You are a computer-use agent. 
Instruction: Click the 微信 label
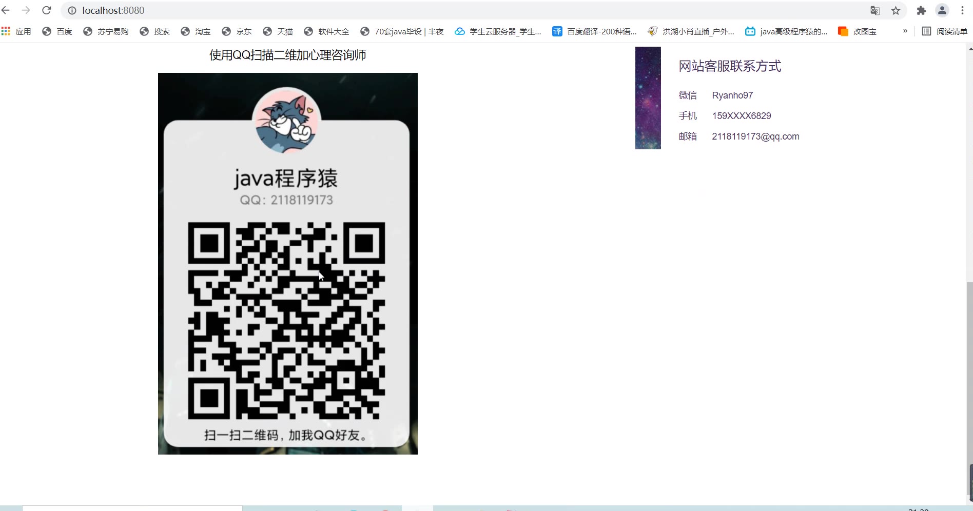click(688, 95)
